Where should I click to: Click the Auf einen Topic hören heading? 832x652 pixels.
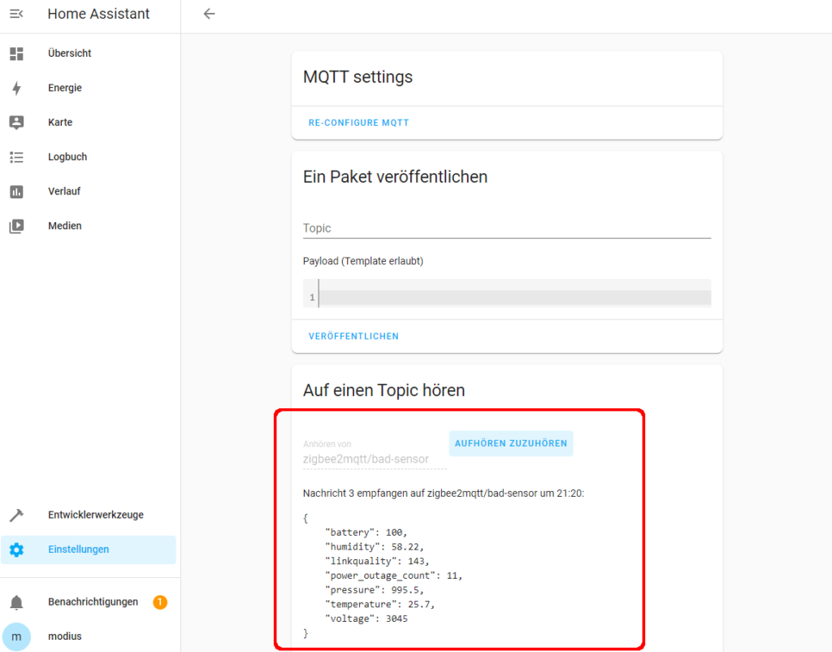[x=383, y=390]
